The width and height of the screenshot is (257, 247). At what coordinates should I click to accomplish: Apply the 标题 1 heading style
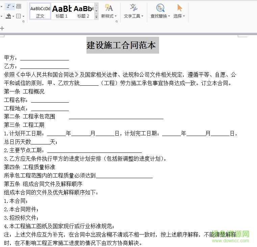pyautogui.click(x=62, y=11)
